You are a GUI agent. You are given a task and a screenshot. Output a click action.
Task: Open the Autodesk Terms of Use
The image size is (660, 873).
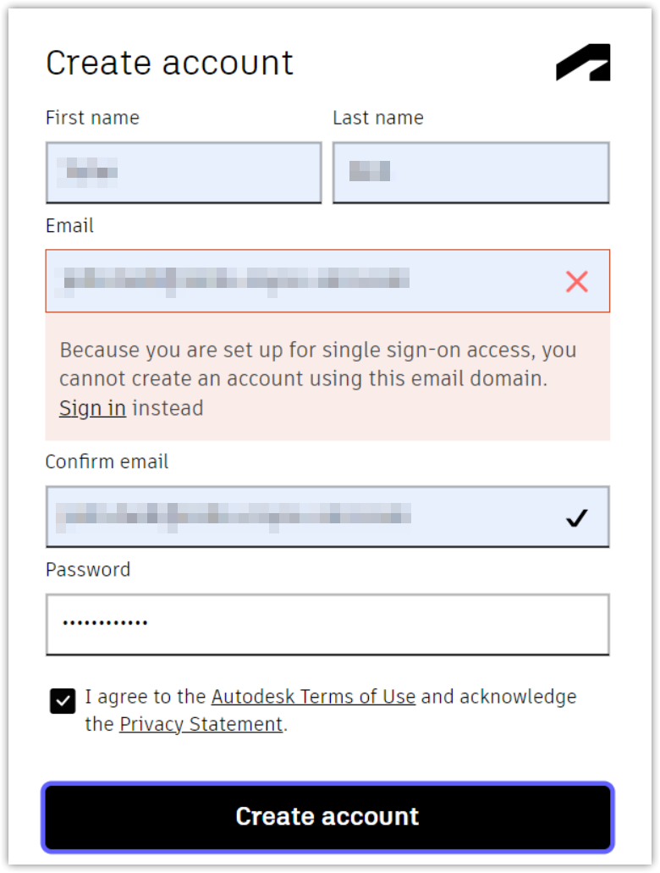[x=314, y=696]
